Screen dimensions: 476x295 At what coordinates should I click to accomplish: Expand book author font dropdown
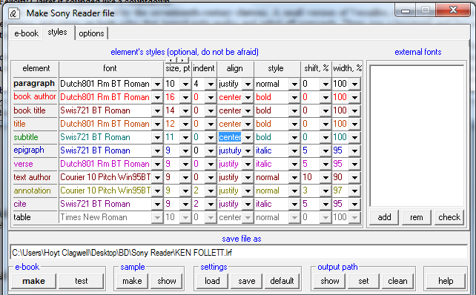[157, 97]
